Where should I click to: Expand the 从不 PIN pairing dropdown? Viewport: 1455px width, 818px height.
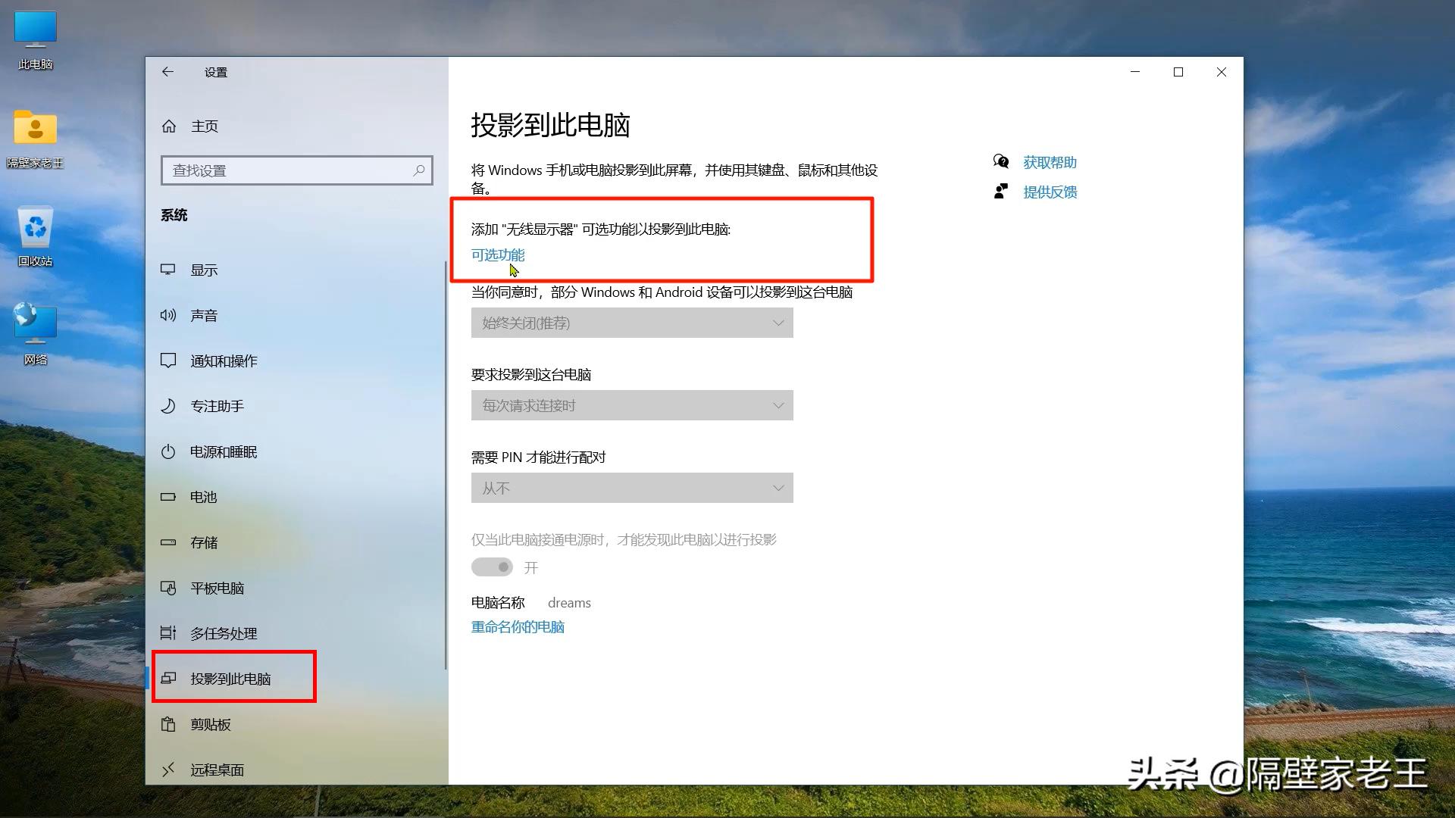click(631, 488)
